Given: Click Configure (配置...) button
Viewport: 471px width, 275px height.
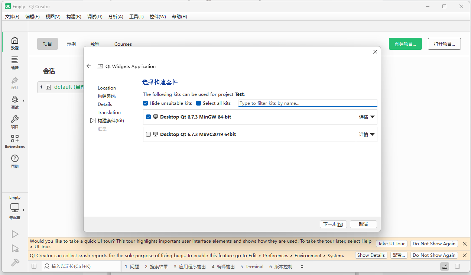Looking at the screenshot, I should (399, 255).
